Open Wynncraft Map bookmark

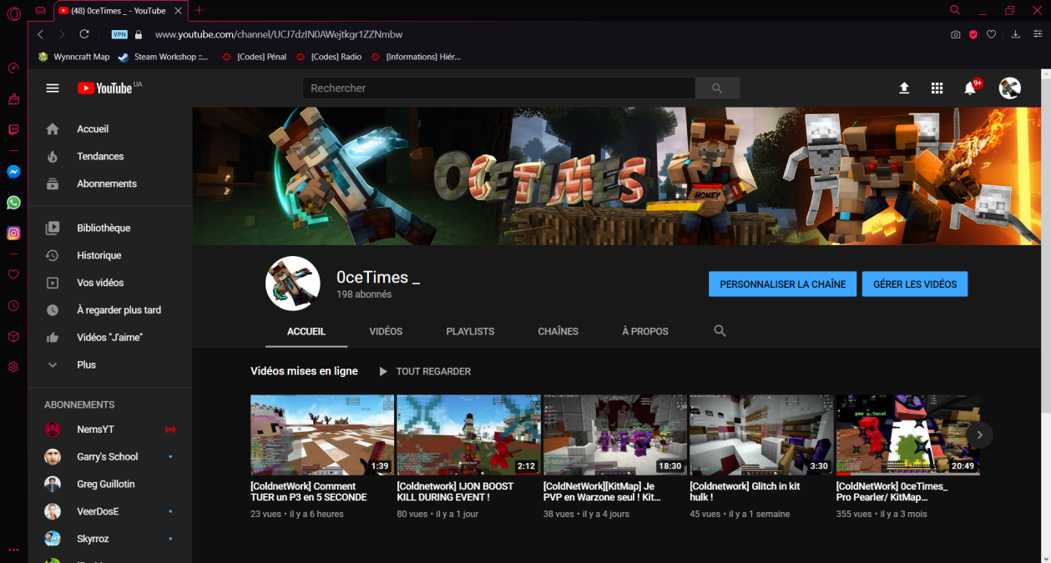(x=73, y=57)
